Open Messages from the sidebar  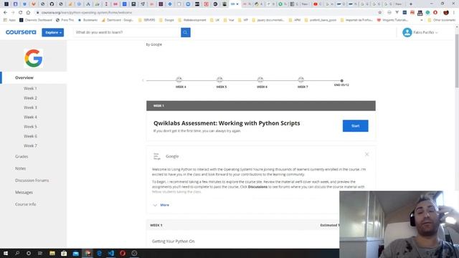(24, 193)
